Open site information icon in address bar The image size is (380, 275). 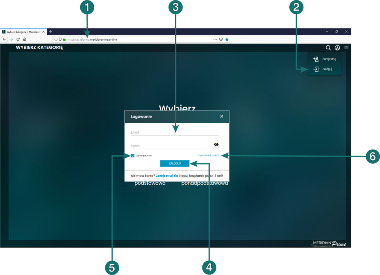[56, 39]
